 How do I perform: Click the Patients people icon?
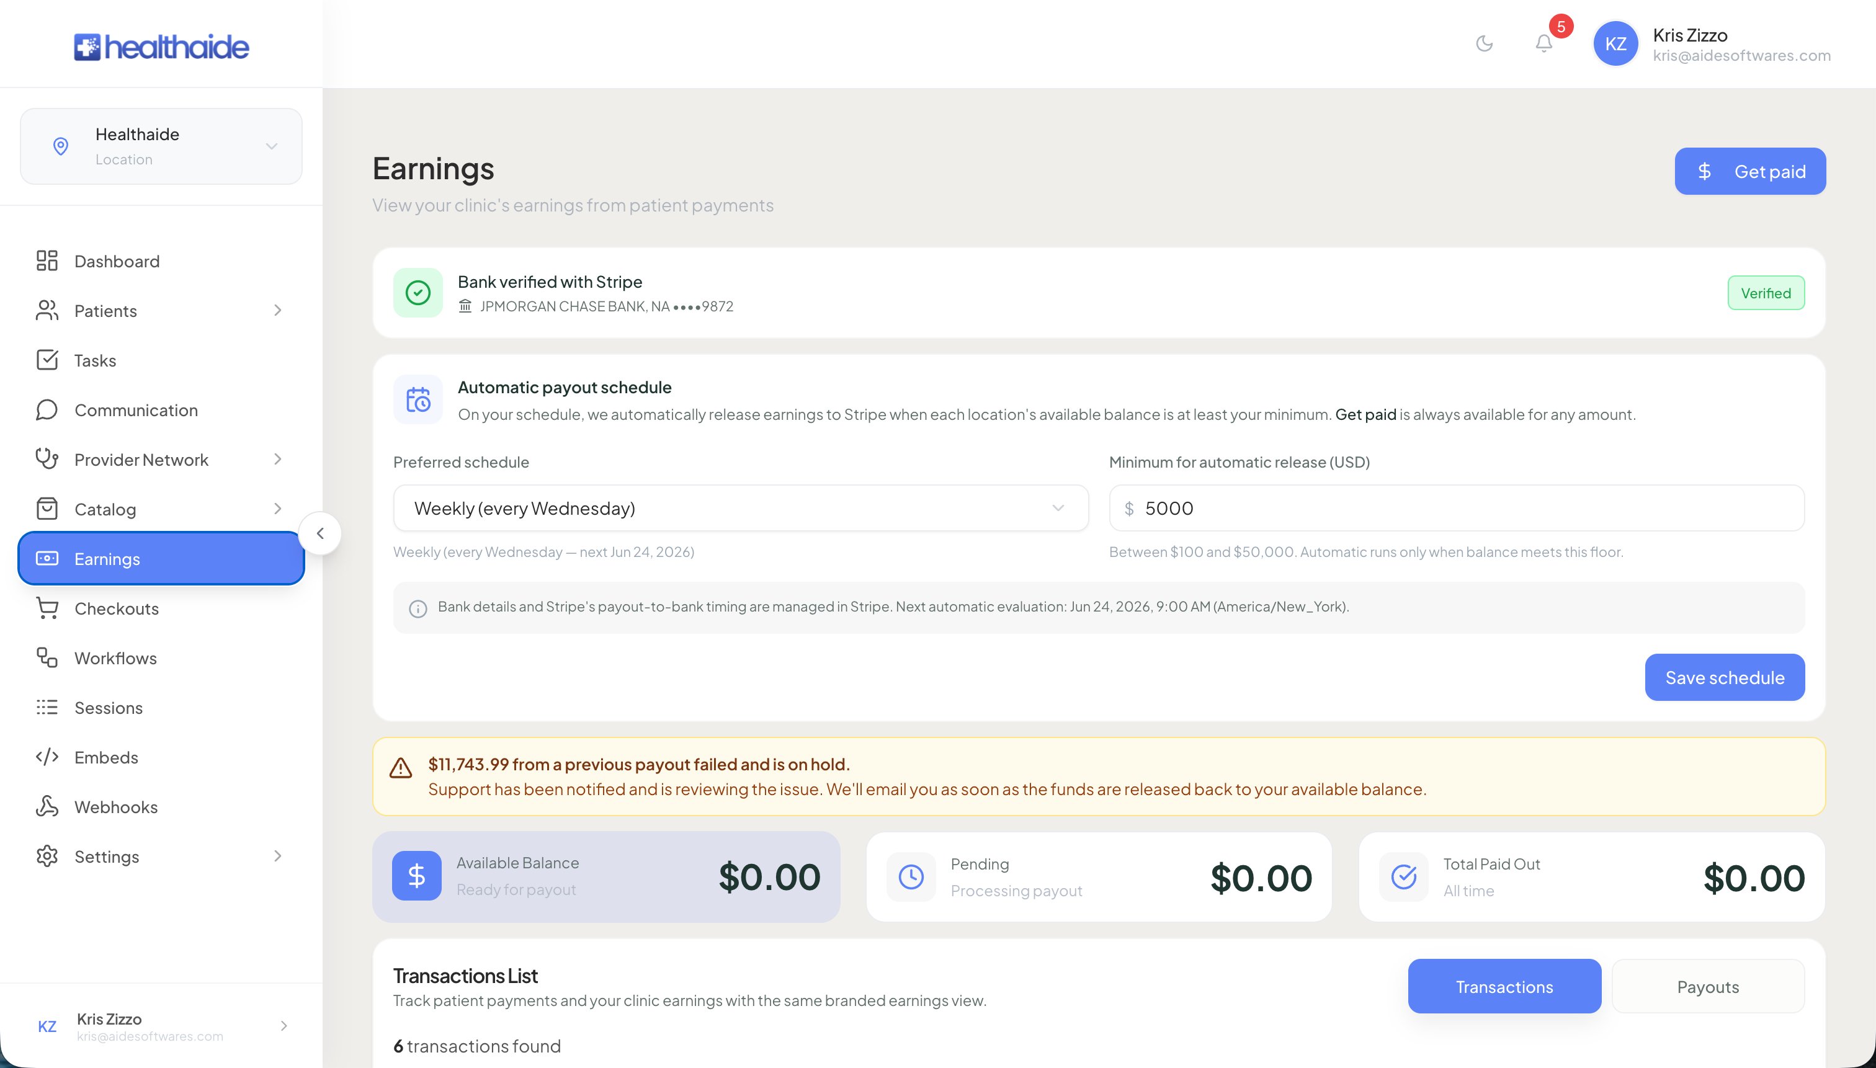pyautogui.click(x=47, y=310)
